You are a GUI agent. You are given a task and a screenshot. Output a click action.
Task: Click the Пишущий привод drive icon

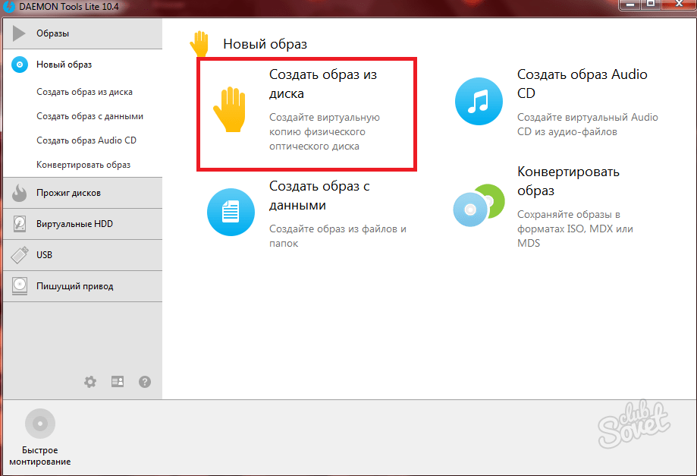(x=20, y=286)
